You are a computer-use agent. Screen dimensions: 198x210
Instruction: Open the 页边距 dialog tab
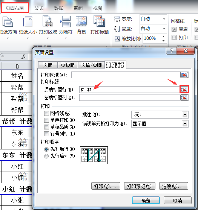click(x=68, y=65)
